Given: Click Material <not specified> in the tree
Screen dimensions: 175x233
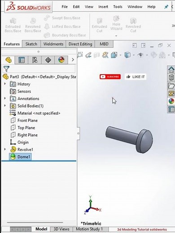Looking at the screenshot, I should coord(35,113).
